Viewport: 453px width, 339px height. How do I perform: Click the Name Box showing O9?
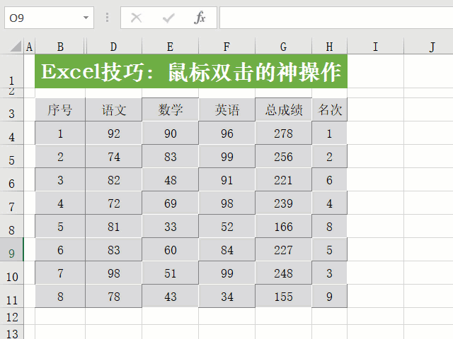(x=49, y=18)
